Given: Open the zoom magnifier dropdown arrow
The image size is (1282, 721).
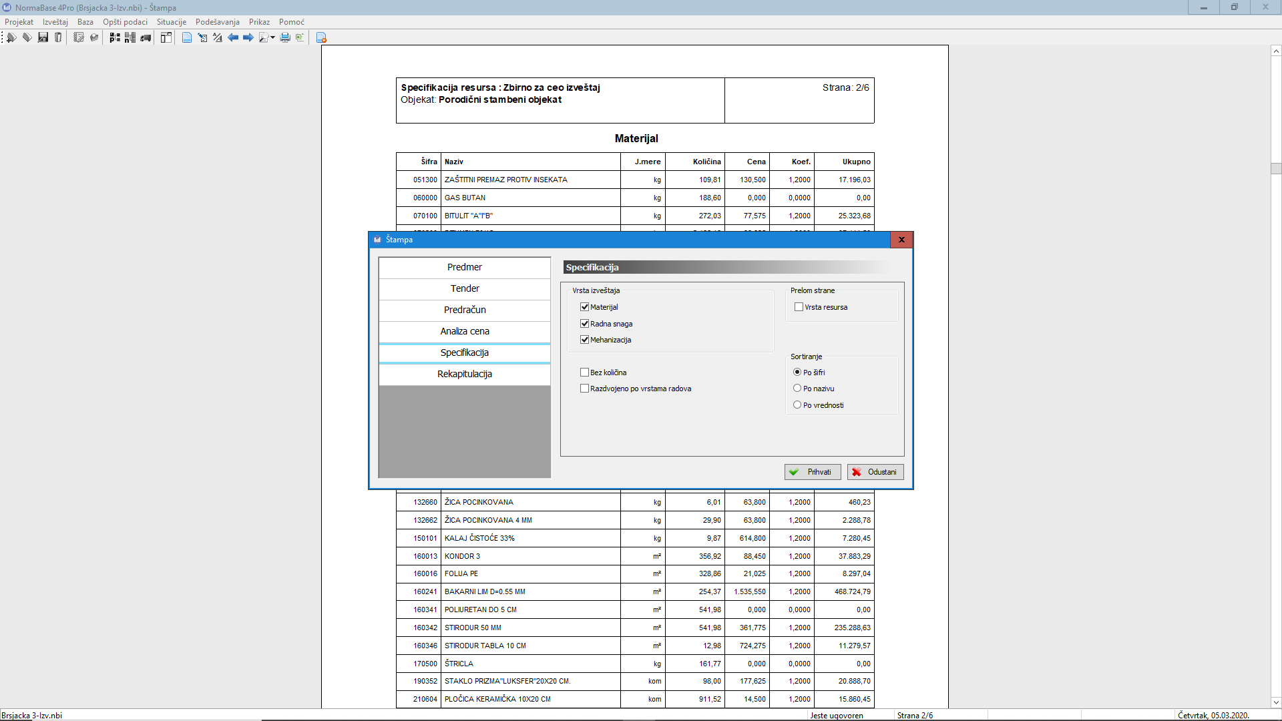Looking at the screenshot, I should point(272,38).
